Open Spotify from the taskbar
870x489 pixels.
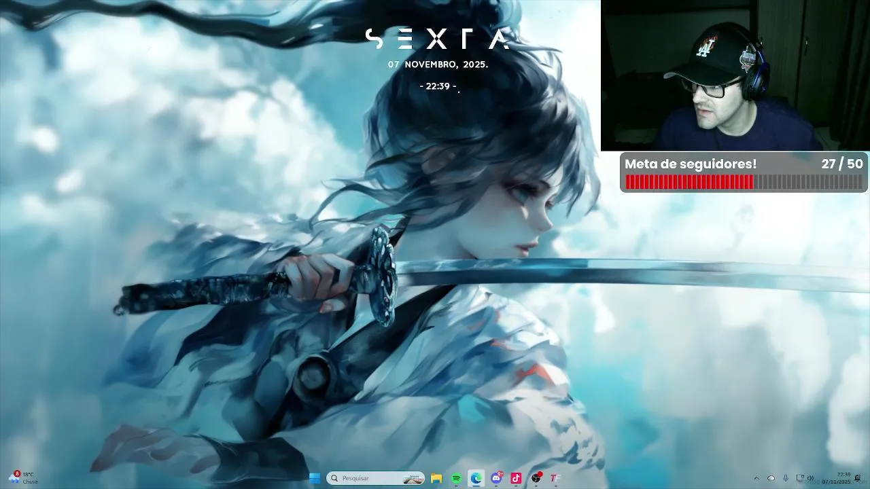(457, 478)
